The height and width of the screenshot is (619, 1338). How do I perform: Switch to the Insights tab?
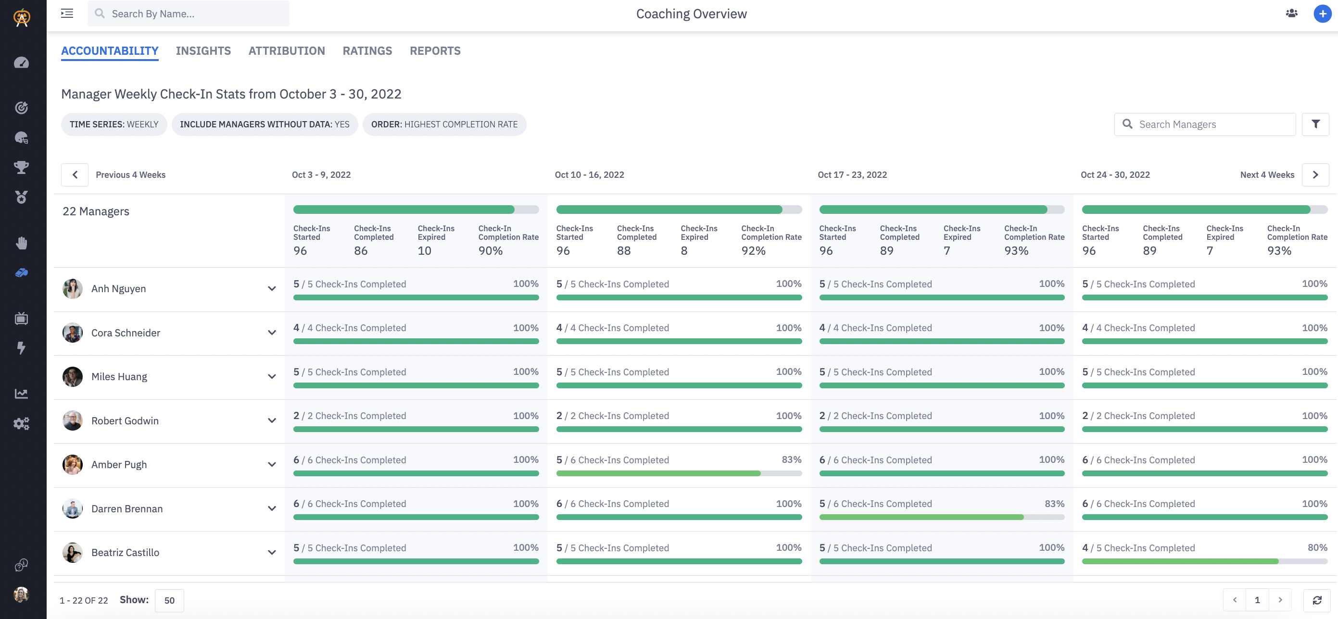(x=203, y=50)
